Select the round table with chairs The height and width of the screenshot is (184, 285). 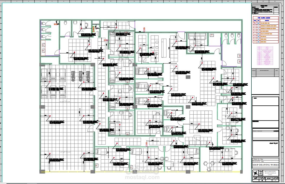[209, 166]
